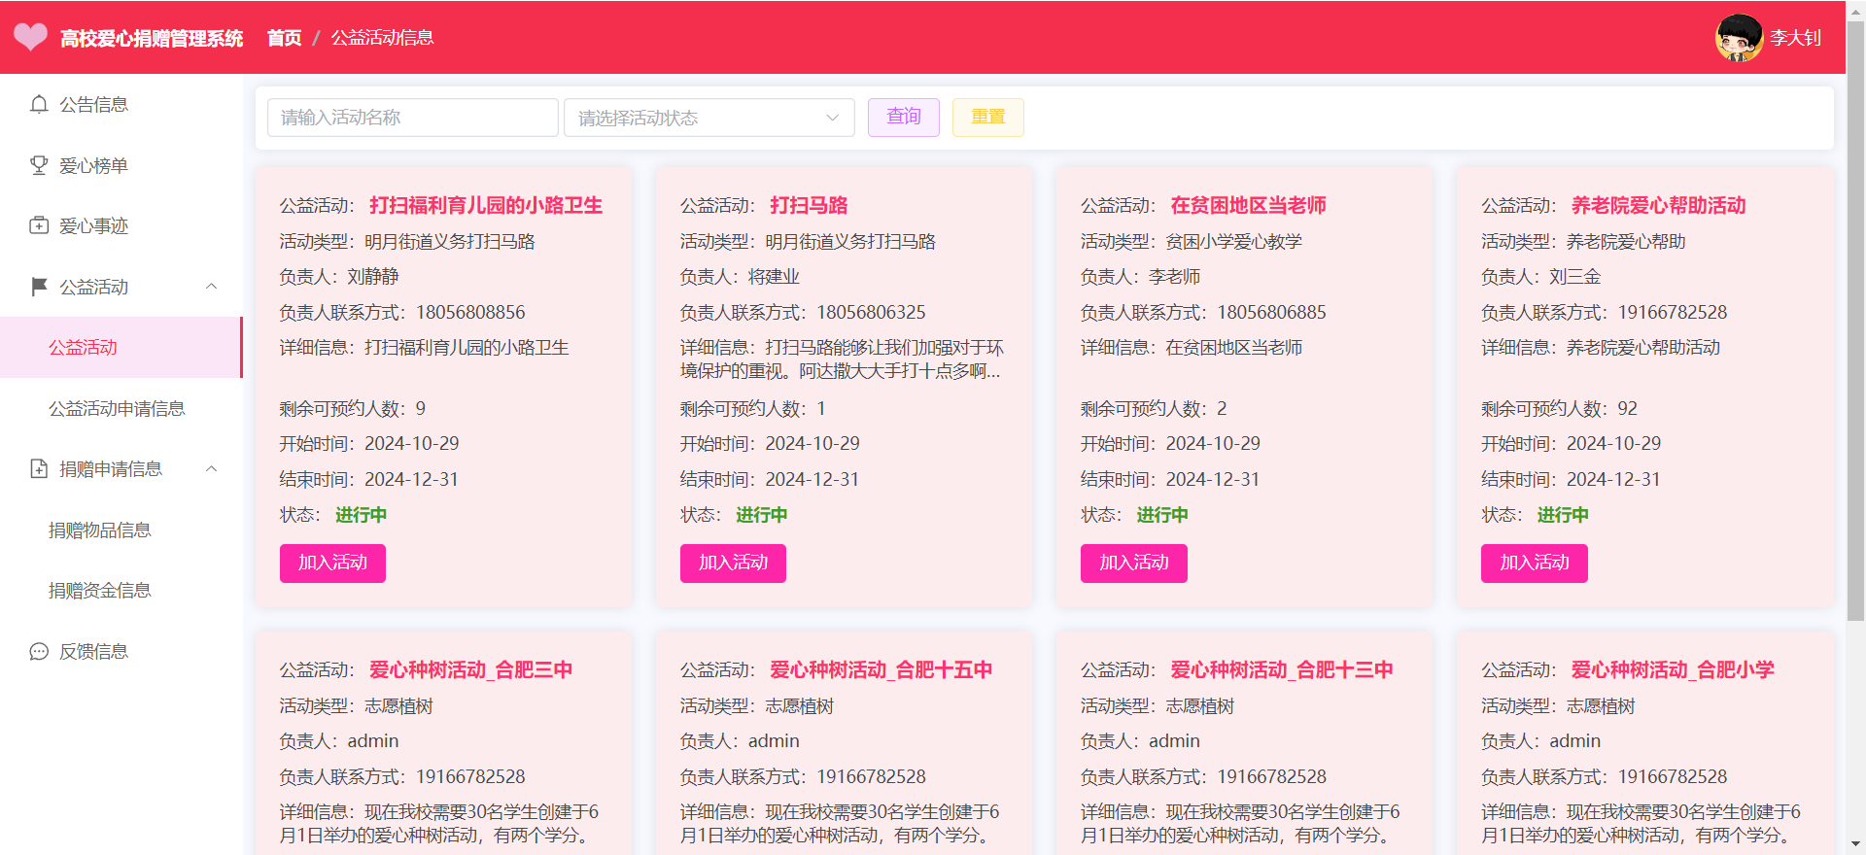Click 负责人: 李老师 text
1866x855 pixels.
1140,277
